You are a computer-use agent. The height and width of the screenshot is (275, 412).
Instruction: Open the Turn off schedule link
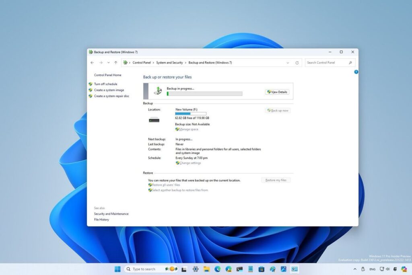pos(106,84)
